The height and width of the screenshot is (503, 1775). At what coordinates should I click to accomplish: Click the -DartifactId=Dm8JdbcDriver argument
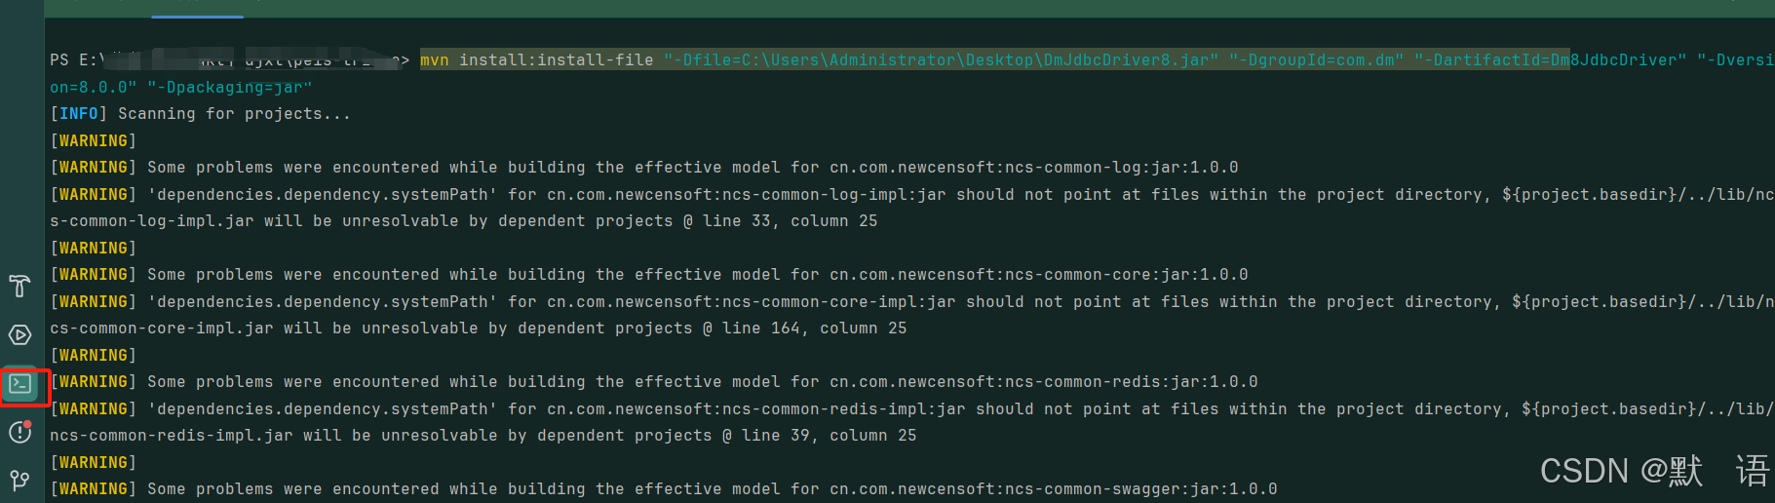(1551, 60)
